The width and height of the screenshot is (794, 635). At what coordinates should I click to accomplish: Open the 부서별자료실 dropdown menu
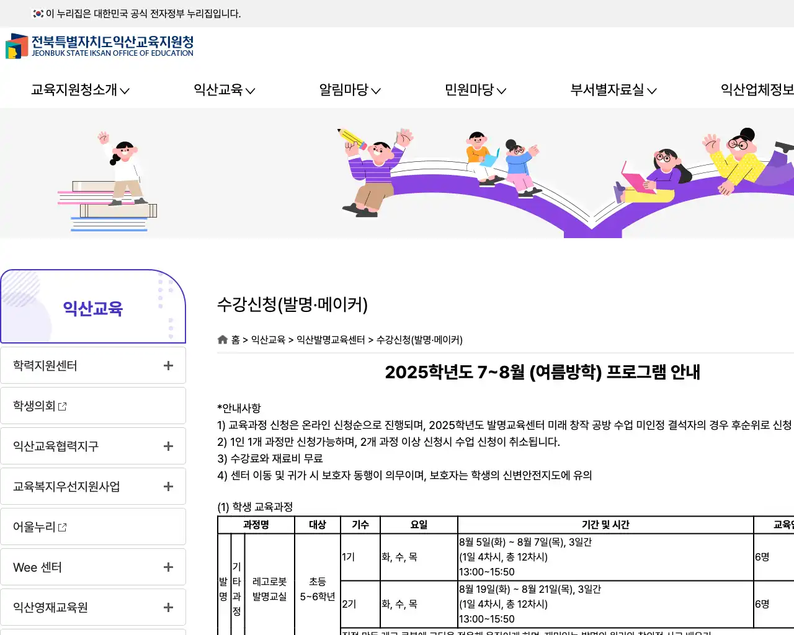(613, 90)
